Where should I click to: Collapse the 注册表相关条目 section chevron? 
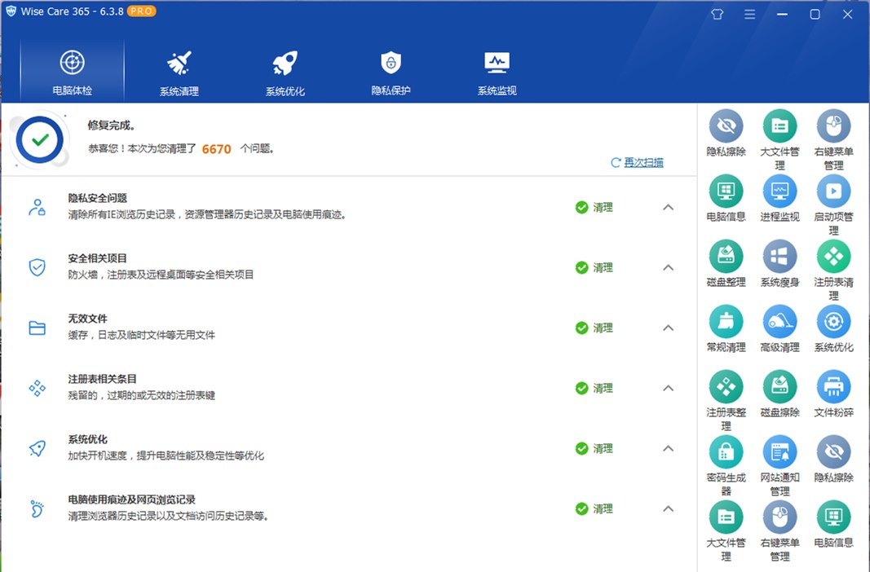[668, 388]
